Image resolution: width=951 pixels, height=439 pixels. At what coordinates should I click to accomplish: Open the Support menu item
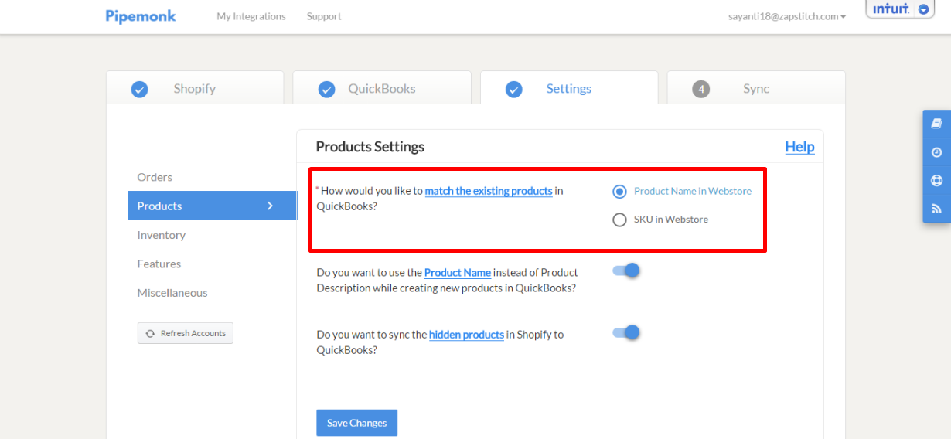[x=324, y=16]
